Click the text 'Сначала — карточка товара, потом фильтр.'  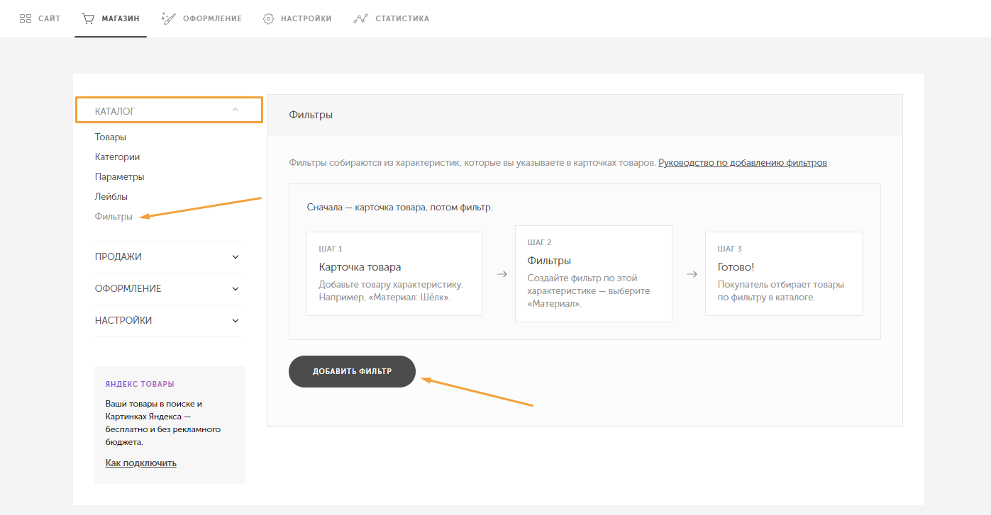point(399,208)
